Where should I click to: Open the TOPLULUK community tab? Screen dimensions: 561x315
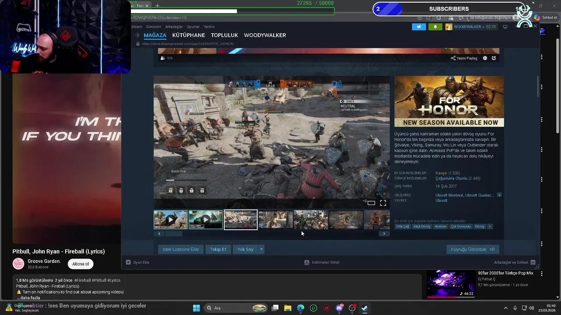[224, 35]
